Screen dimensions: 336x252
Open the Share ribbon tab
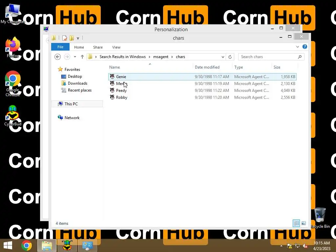[98, 47]
